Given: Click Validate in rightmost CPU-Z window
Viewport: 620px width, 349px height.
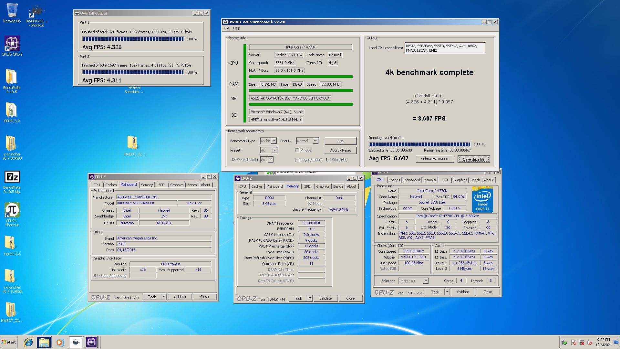Looking at the screenshot, I should [463, 292].
